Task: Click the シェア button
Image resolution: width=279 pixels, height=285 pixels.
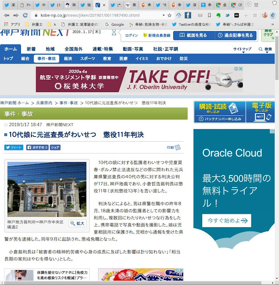Action: tap(55, 147)
